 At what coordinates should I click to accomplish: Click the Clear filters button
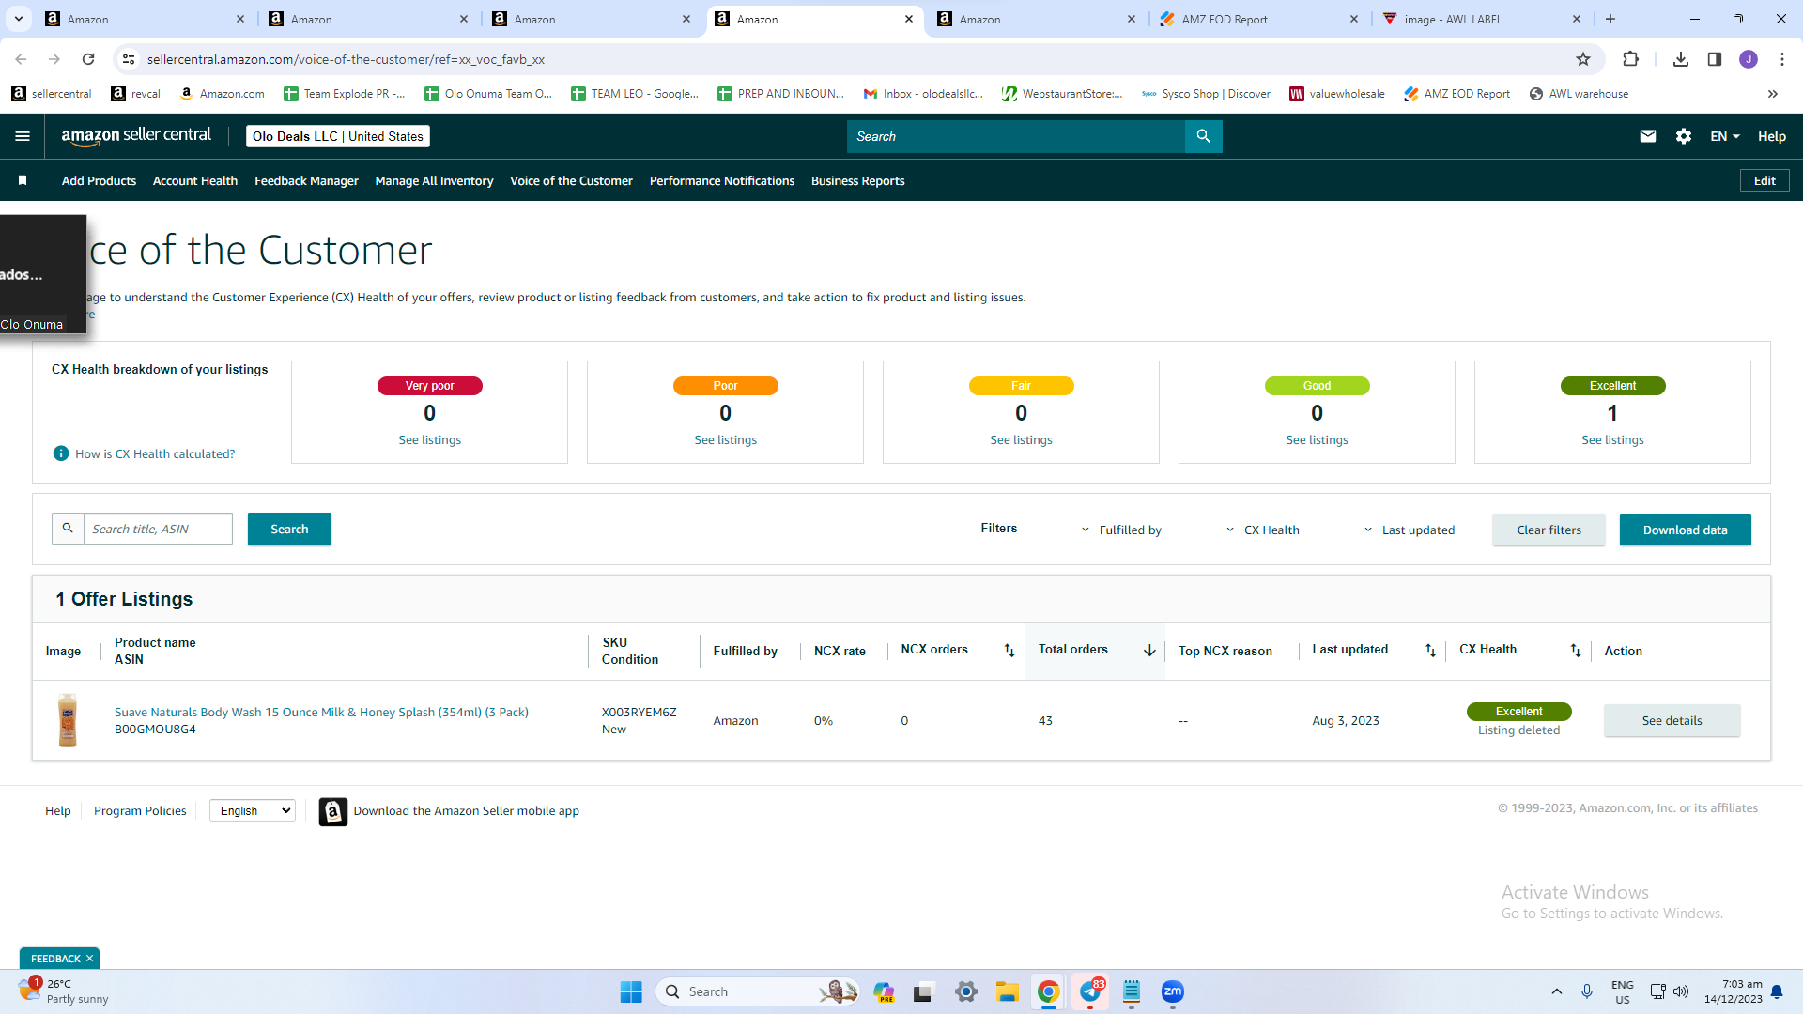click(x=1549, y=530)
